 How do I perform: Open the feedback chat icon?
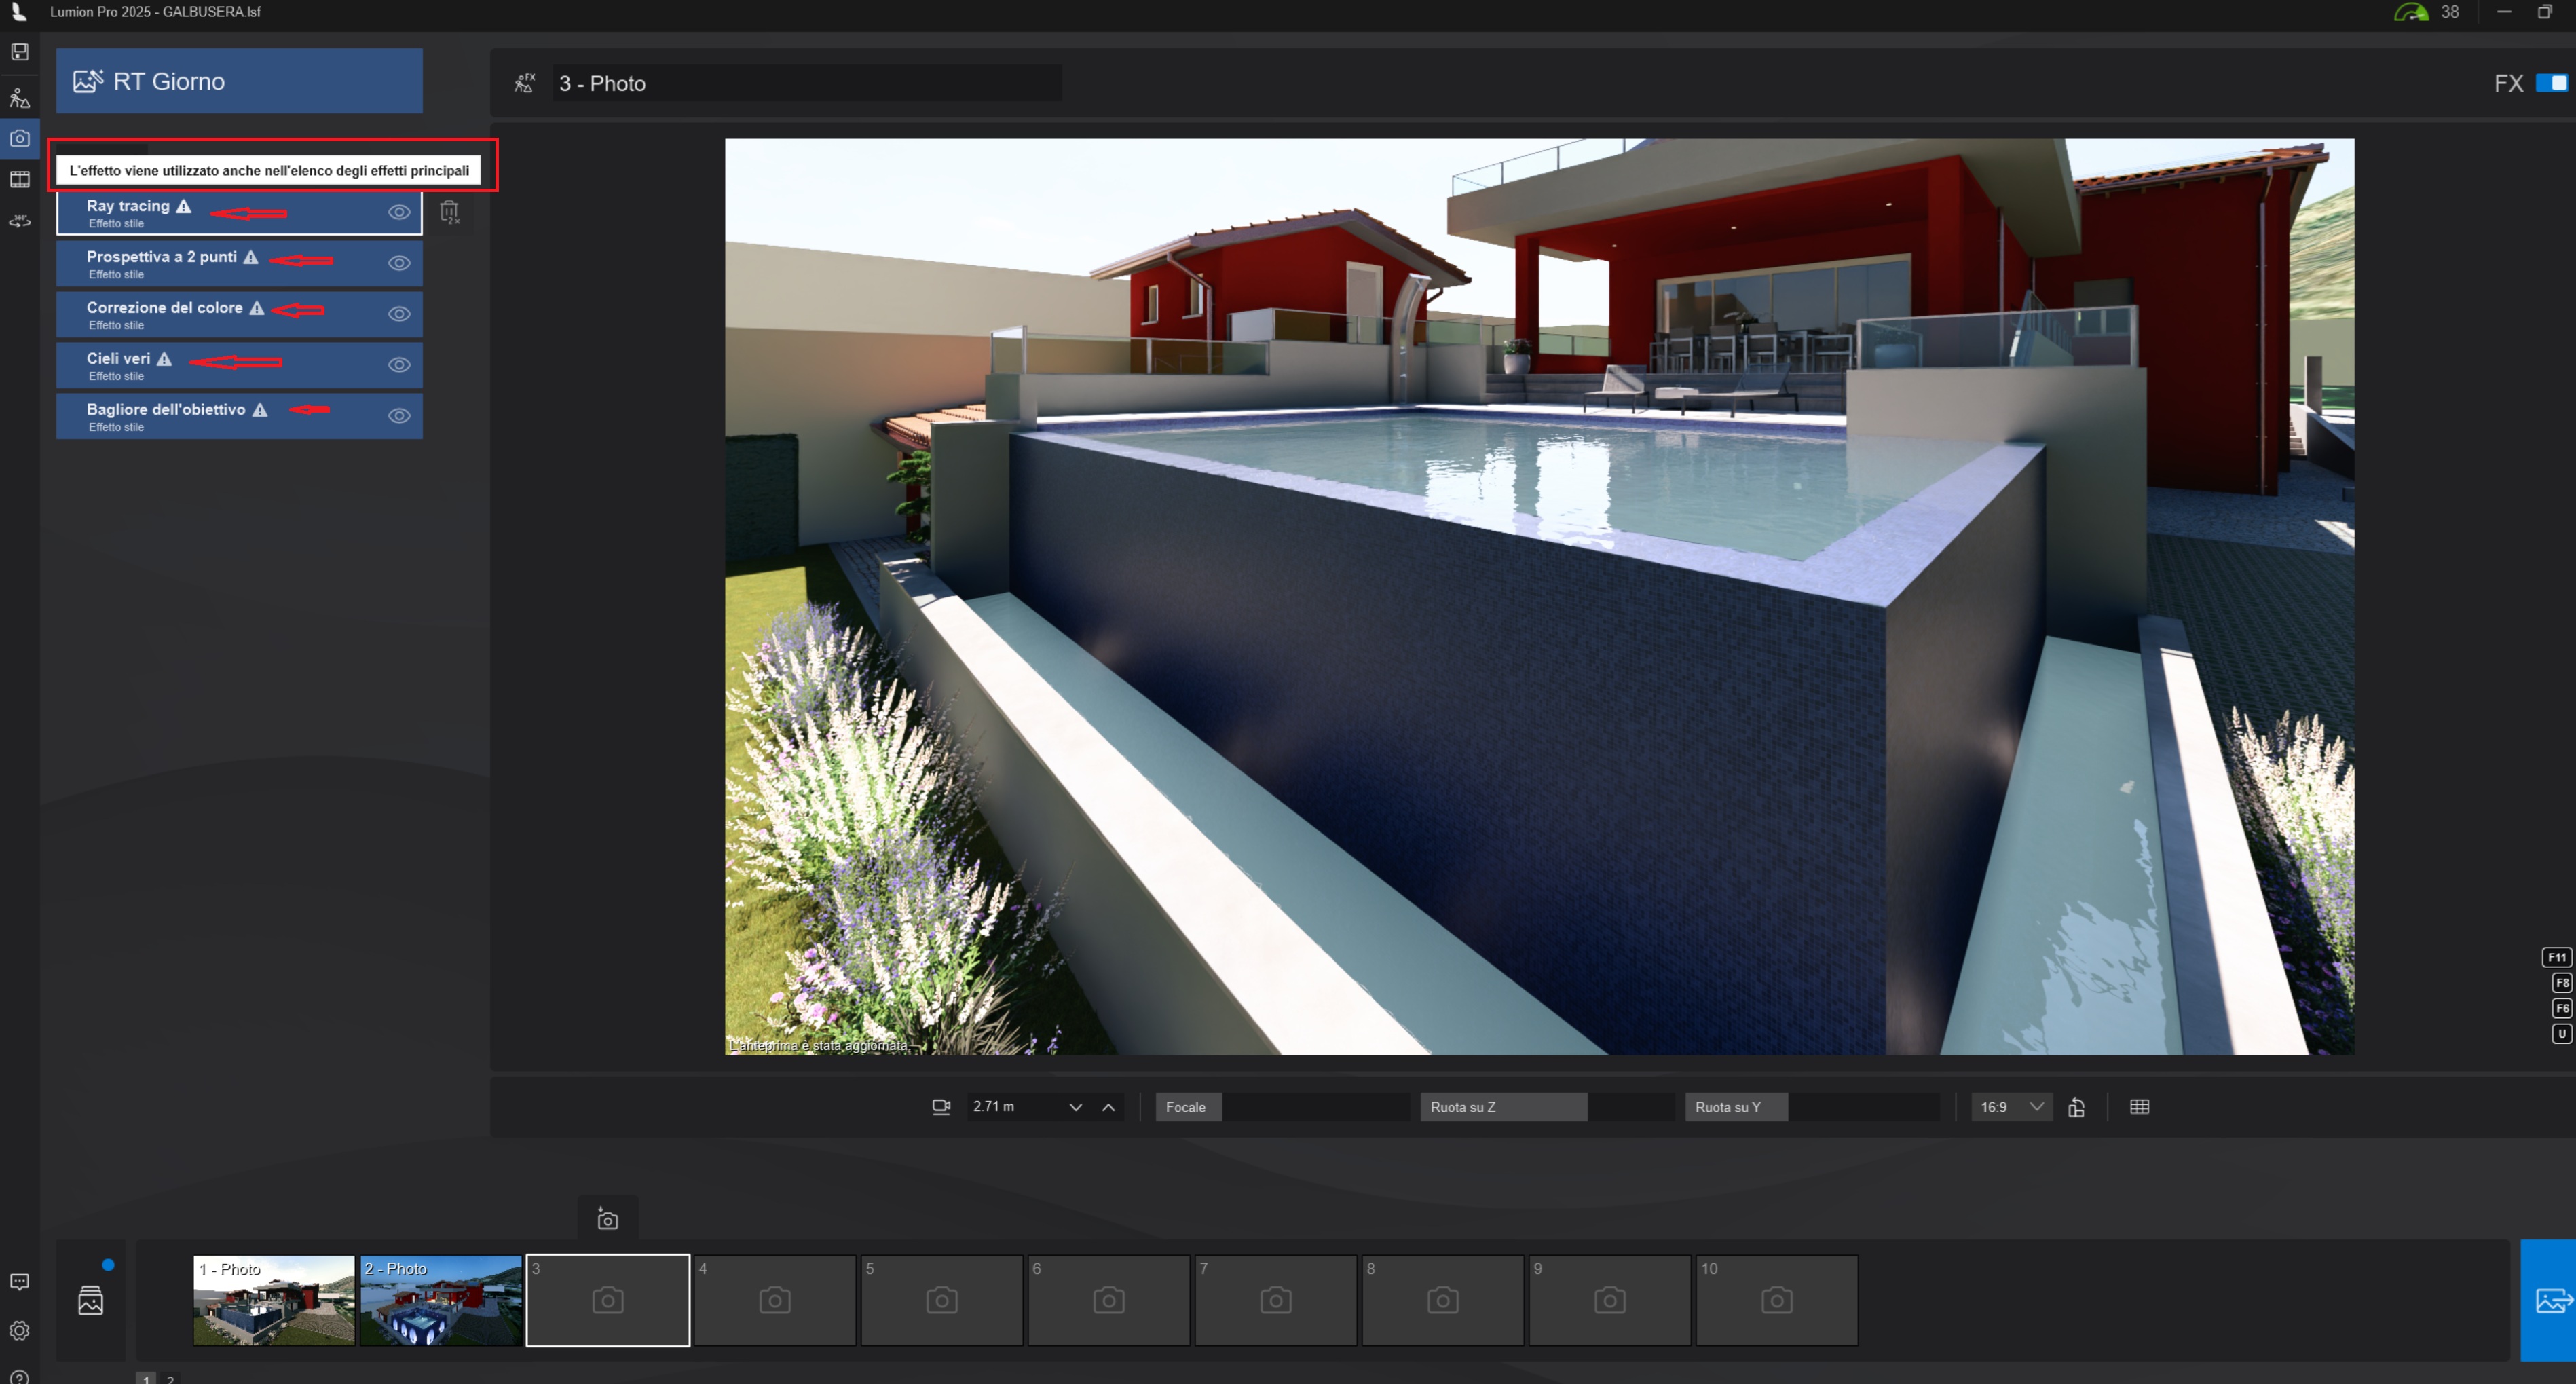click(x=19, y=1282)
